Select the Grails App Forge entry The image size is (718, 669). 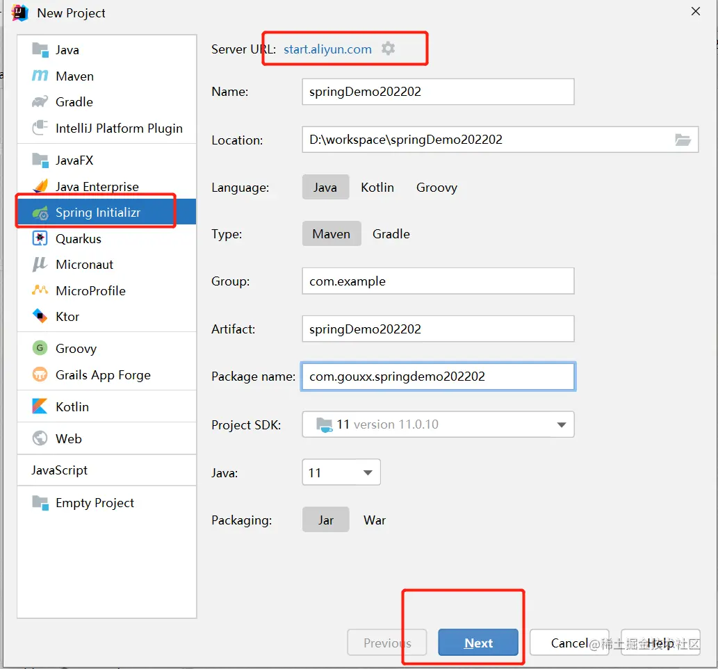click(107, 374)
